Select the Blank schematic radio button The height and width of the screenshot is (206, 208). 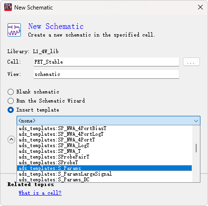10,92
